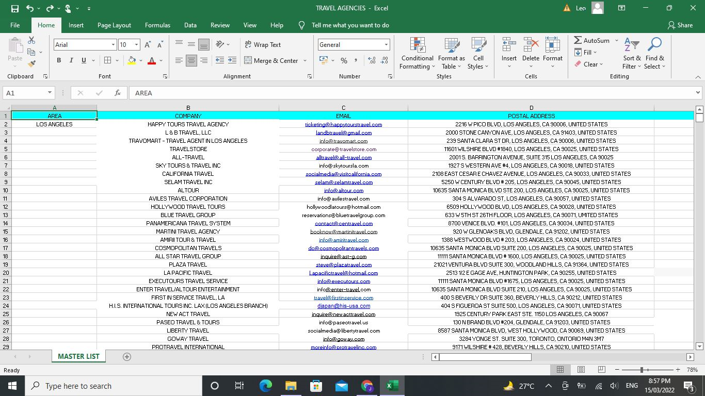This screenshot has width=705, height=396.
Task: Open Conditional Formatting
Action: click(x=418, y=53)
